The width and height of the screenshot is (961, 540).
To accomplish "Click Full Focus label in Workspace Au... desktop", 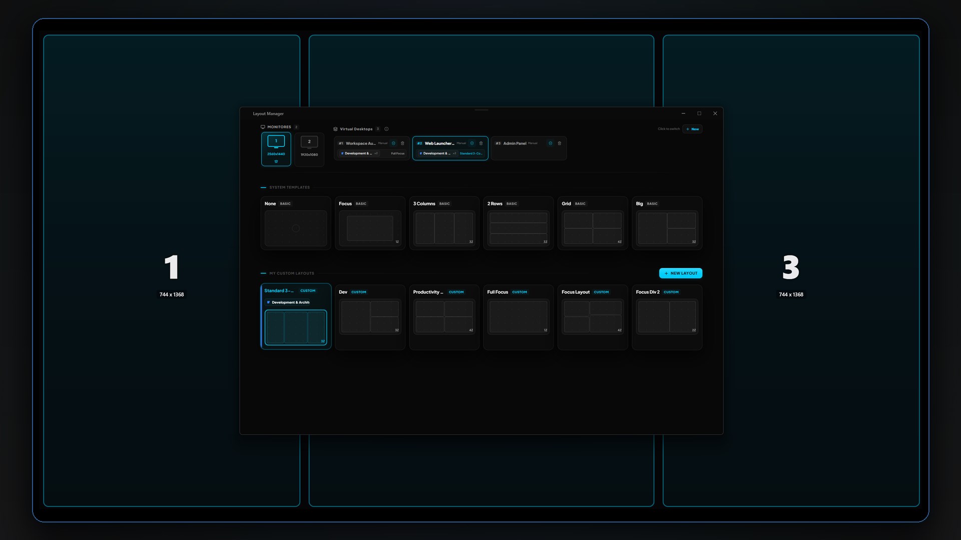I will 398,153.
